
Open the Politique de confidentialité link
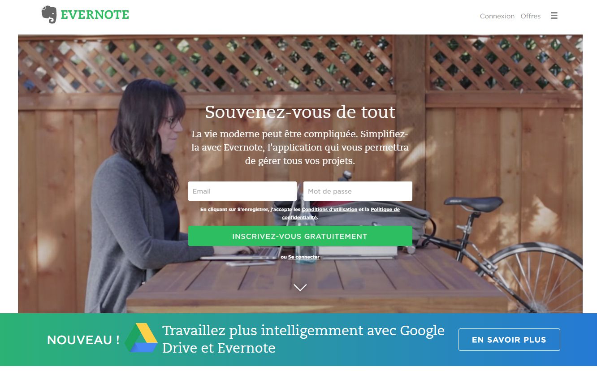(x=341, y=213)
